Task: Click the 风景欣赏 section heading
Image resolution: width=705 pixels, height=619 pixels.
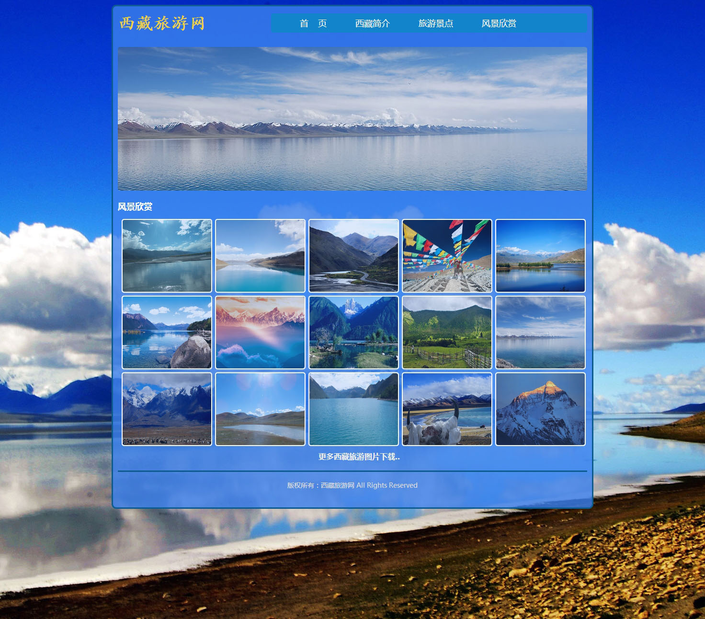Action: tap(135, 206)
